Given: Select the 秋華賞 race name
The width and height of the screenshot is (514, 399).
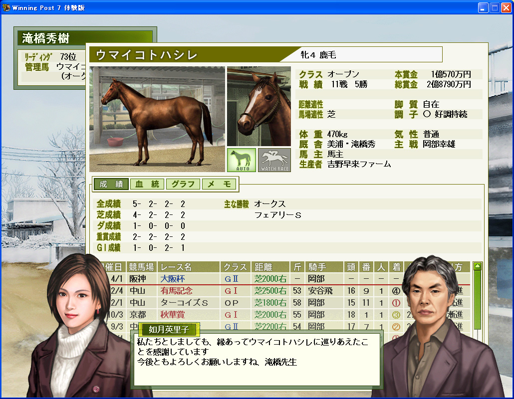Looking at the screenshot, I should [173, 315].
